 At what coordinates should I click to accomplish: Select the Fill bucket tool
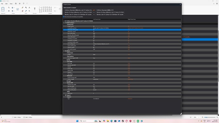(x=26, y=8)
